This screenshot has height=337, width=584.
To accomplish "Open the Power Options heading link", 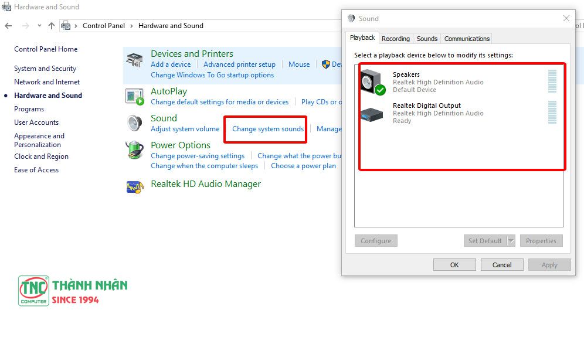I will point(181,145).
